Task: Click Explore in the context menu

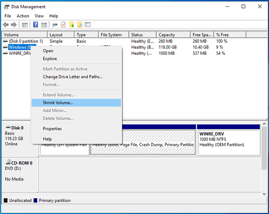Action: click(50, 59)
